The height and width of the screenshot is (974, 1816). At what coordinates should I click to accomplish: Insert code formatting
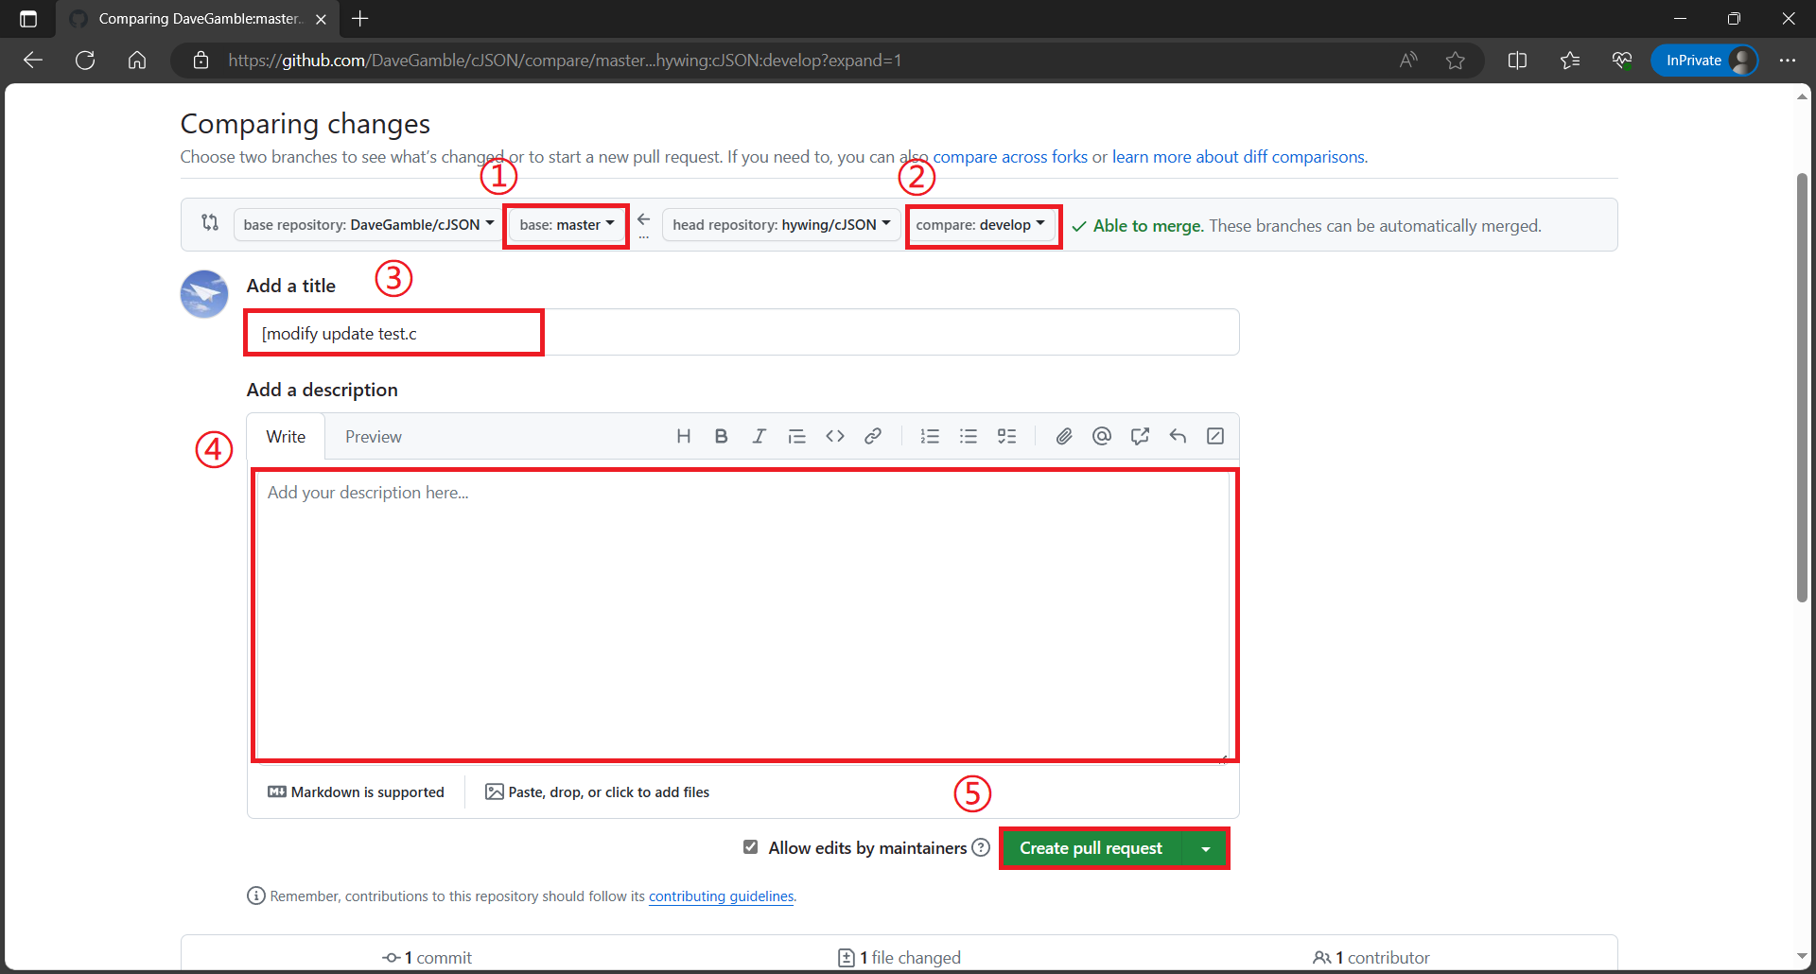[834, 436]
